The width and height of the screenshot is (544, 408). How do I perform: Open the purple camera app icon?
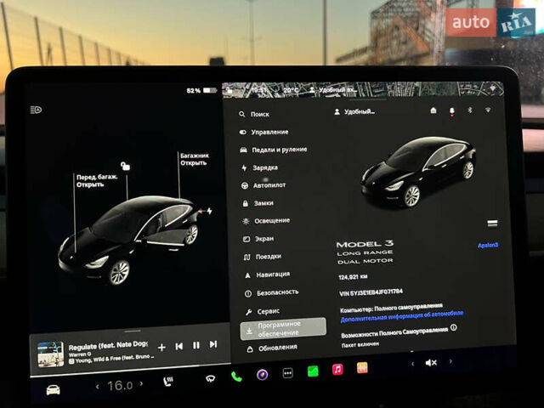pos(263,375)
